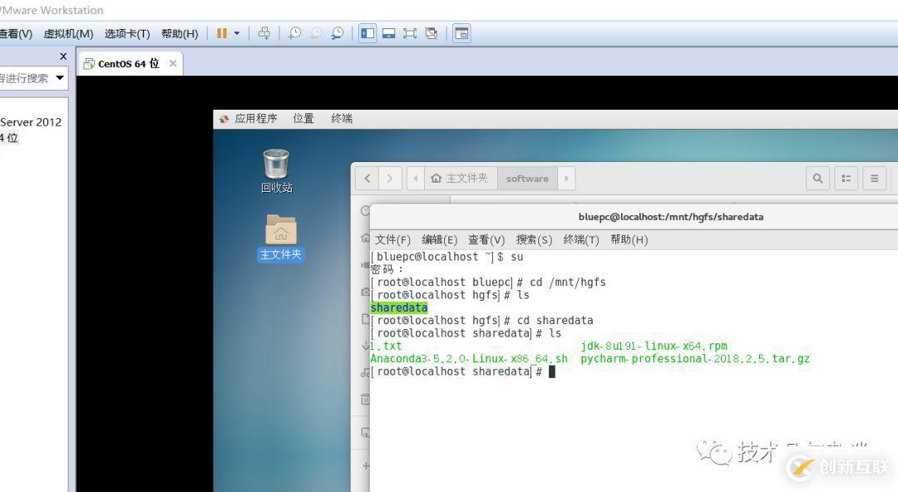Select the CentOS 64 位 tab

[129, 63]
